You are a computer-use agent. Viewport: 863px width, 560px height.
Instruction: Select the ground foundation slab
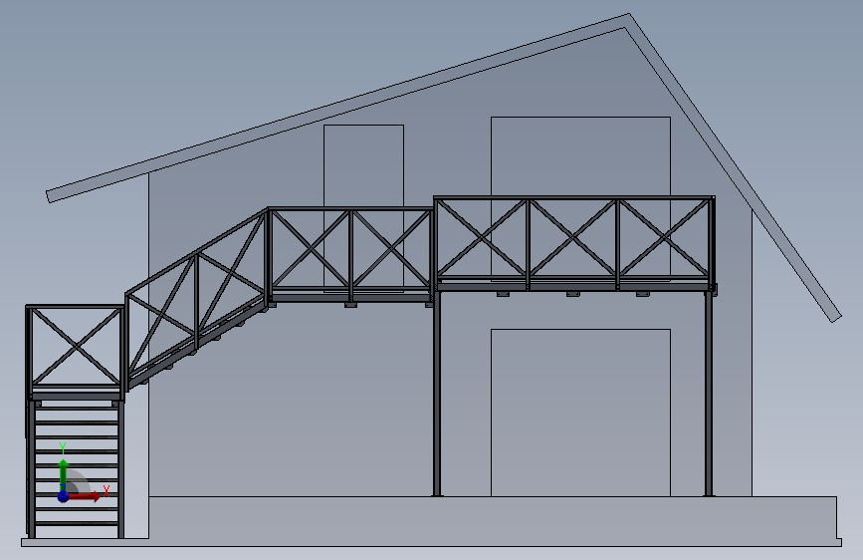pyautogui.click(x=432, y=521)
